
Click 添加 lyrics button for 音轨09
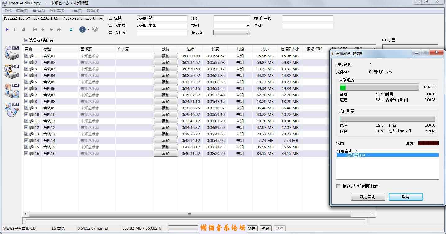(x=166, y=108)
